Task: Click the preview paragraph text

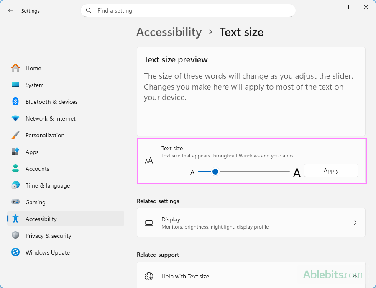Action: tap(248, 87)
